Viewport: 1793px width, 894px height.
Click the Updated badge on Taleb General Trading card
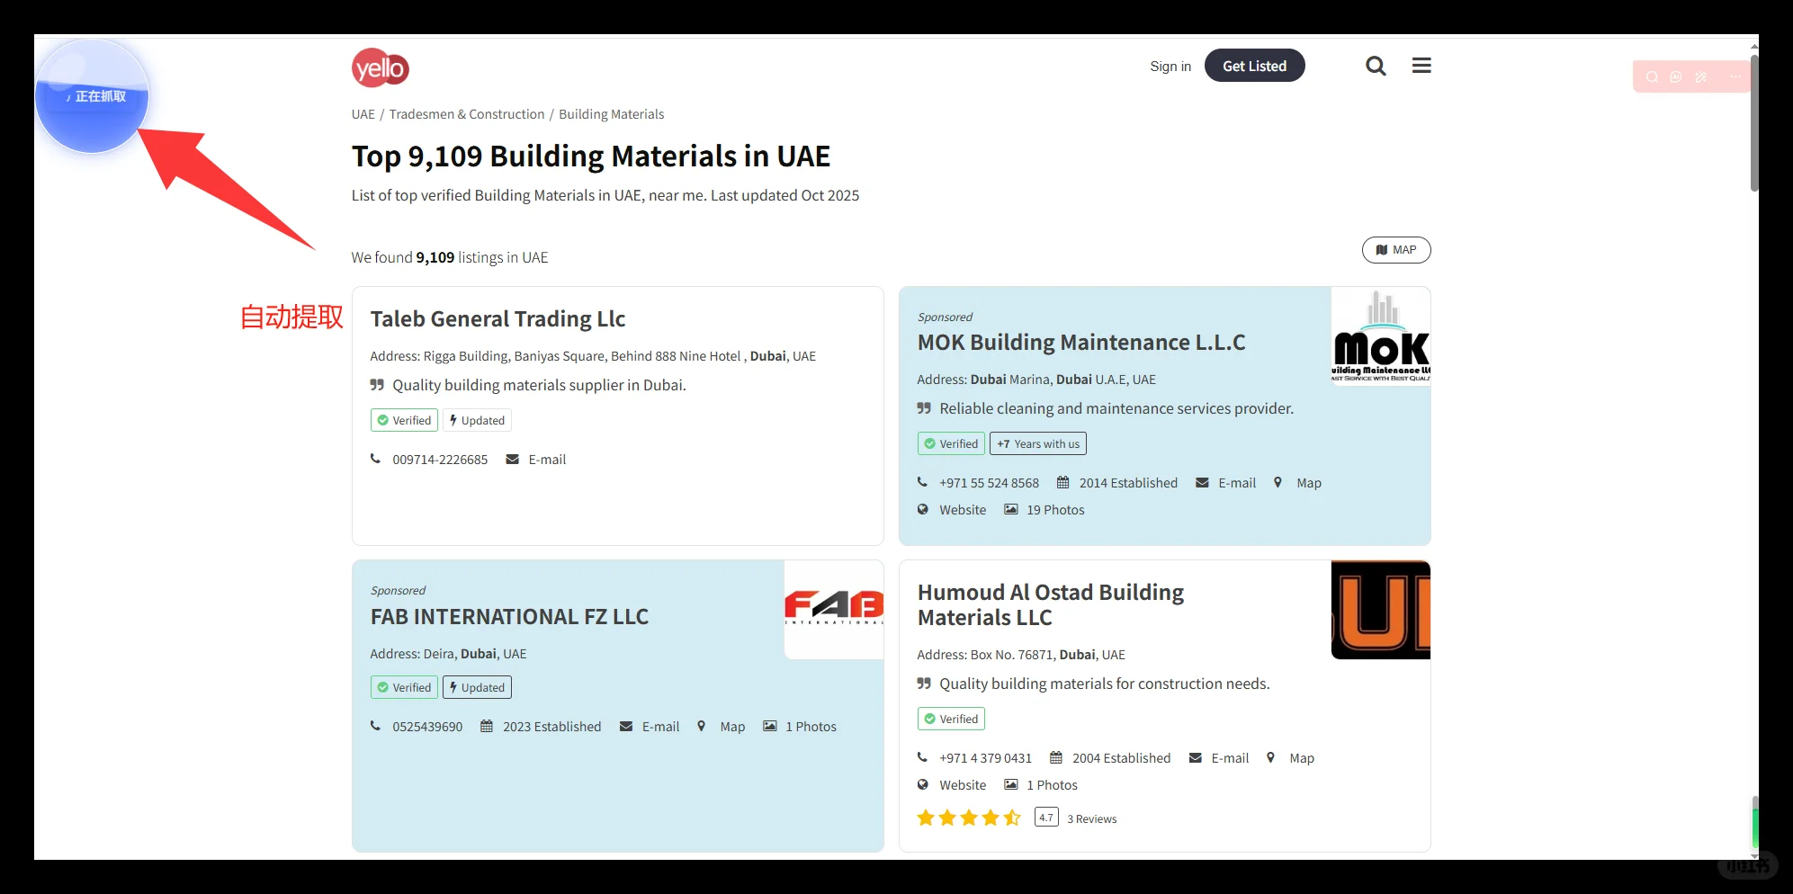pos(477,420)
